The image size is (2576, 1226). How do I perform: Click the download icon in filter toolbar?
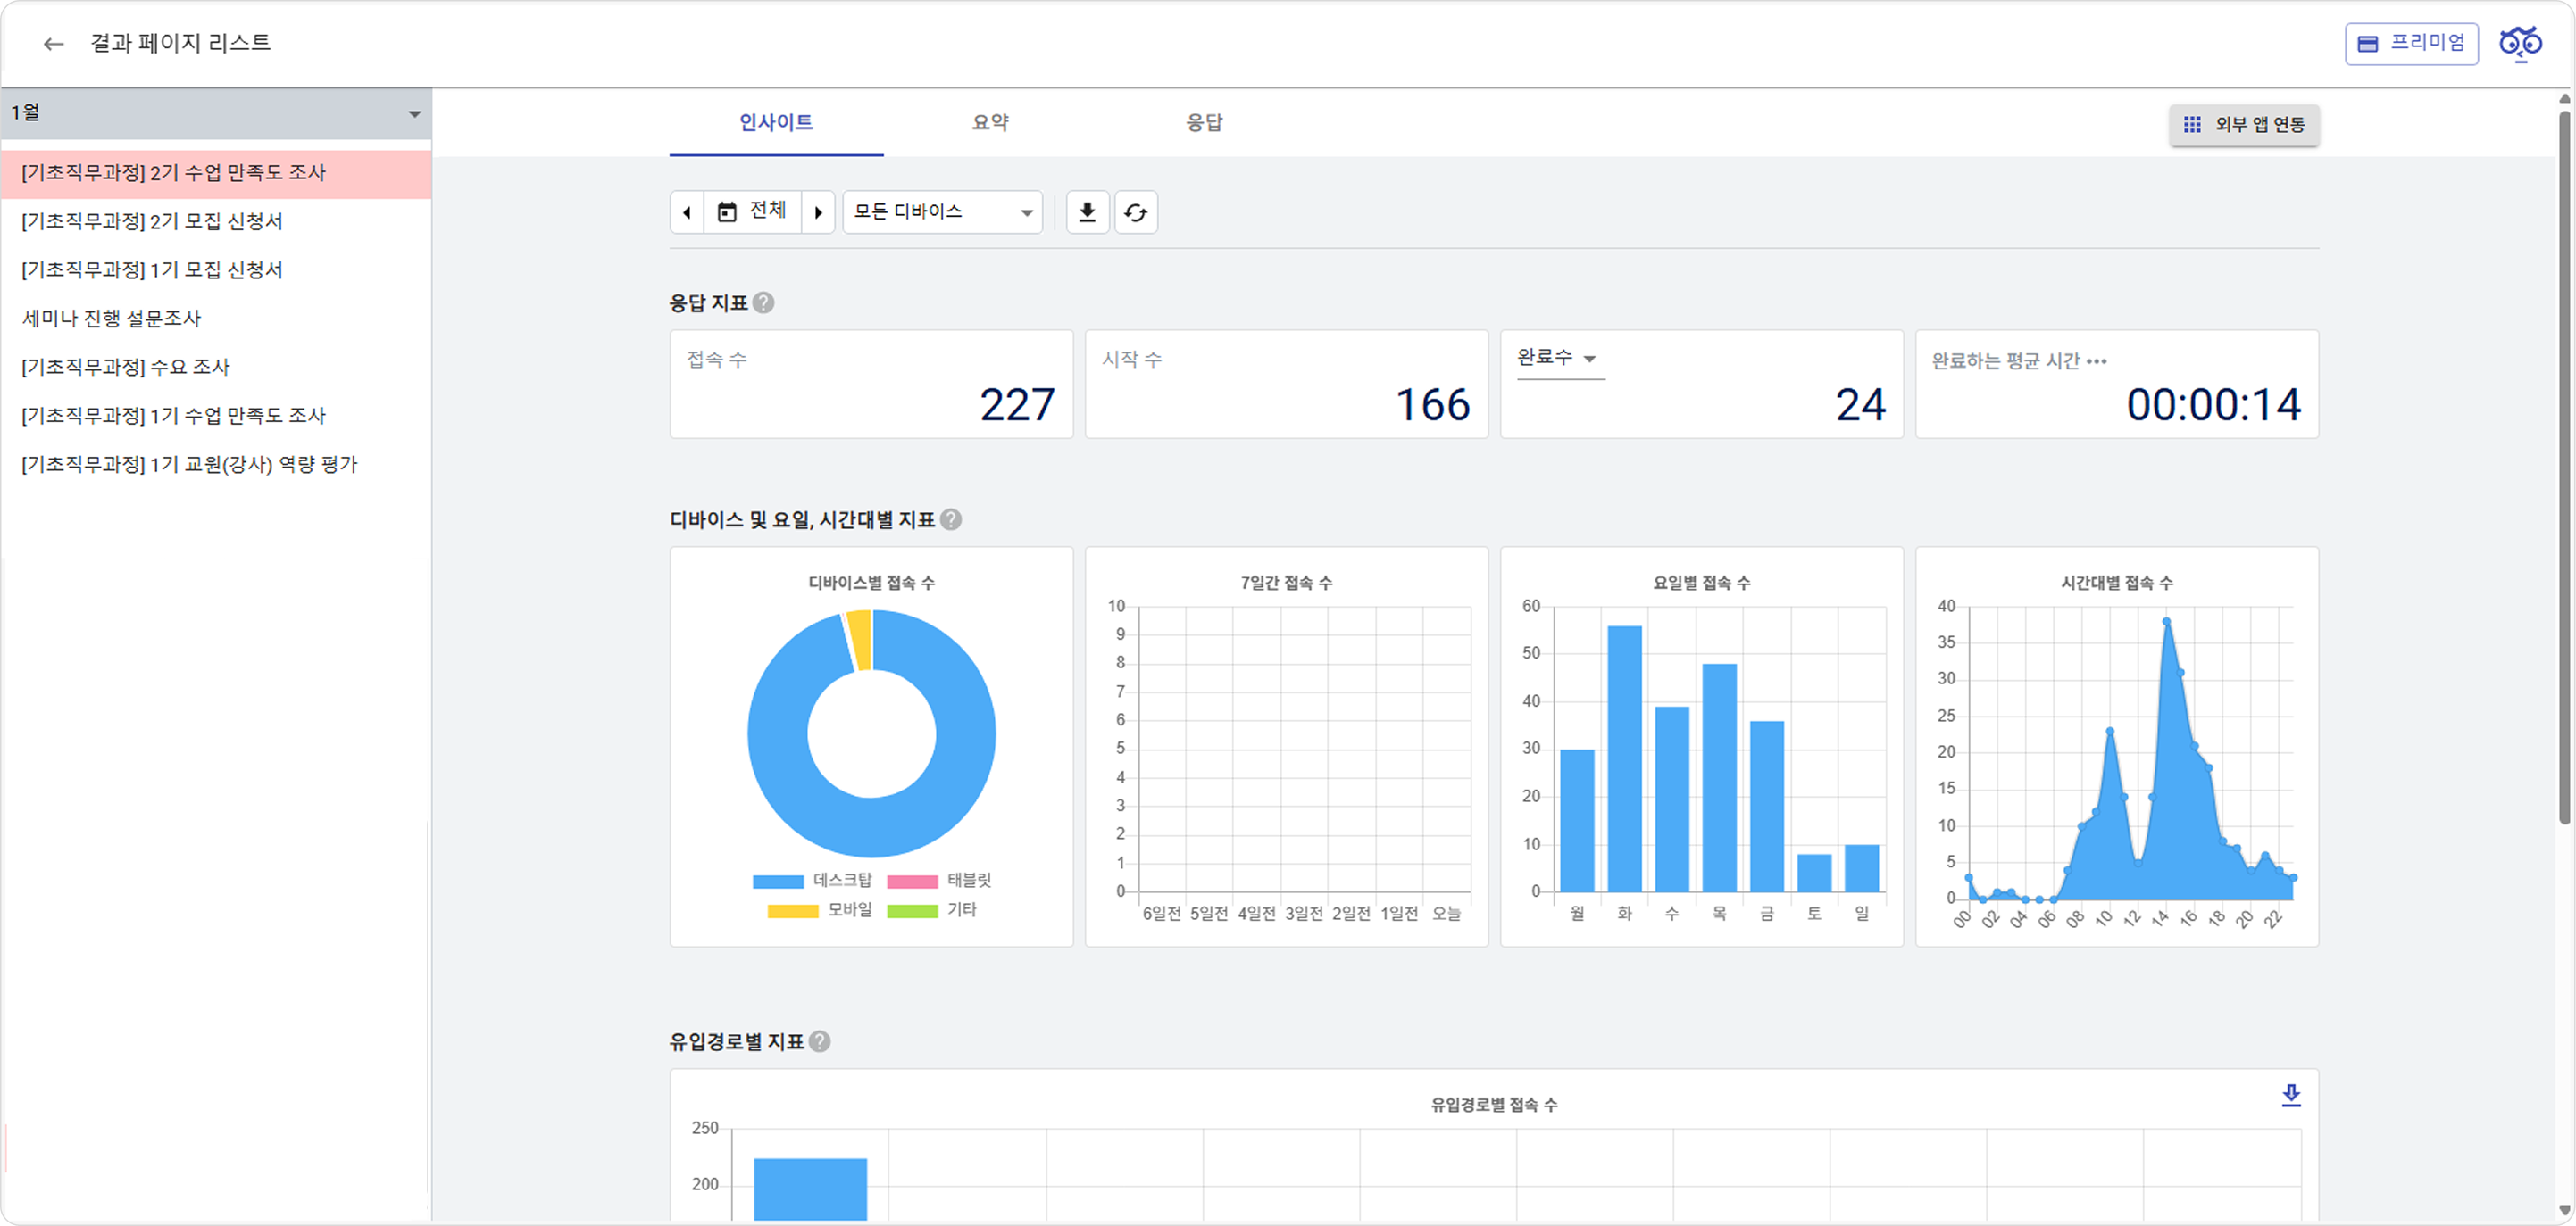tap(1087, 211)
